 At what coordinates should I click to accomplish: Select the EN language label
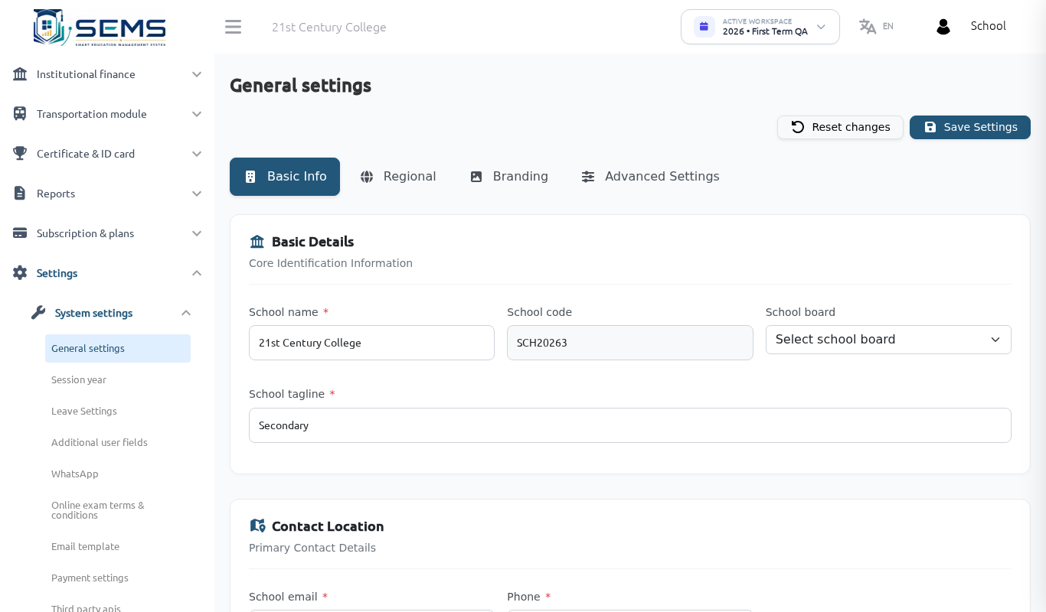click(888, 26)
